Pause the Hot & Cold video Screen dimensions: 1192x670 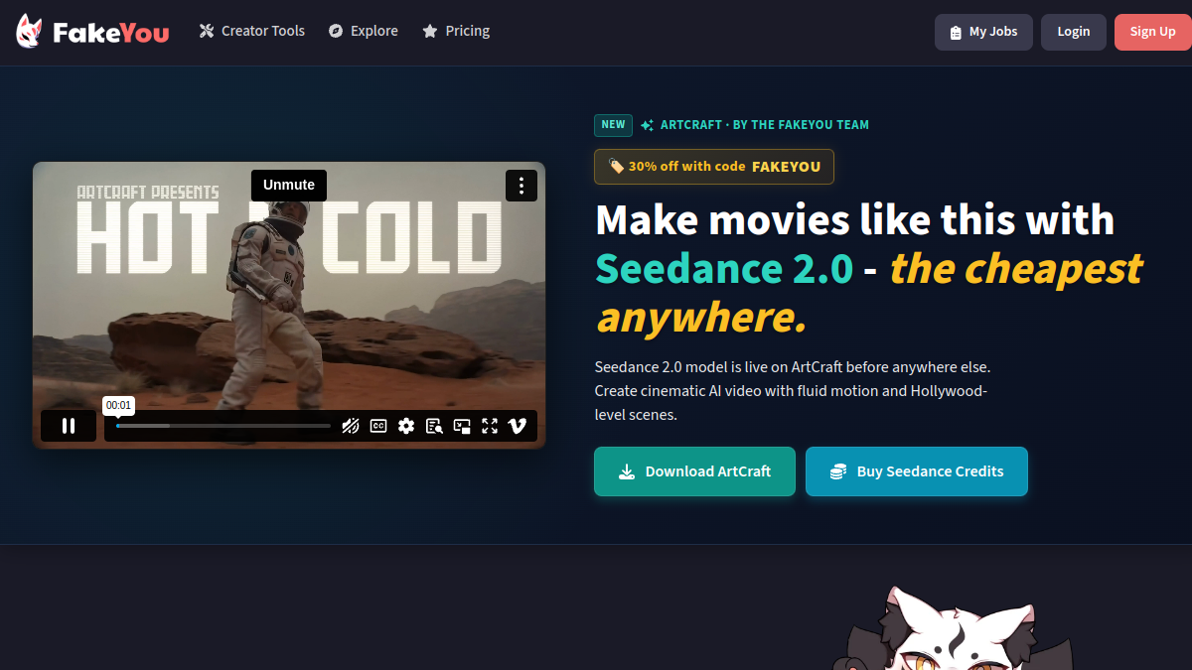[x=69, y=426]
